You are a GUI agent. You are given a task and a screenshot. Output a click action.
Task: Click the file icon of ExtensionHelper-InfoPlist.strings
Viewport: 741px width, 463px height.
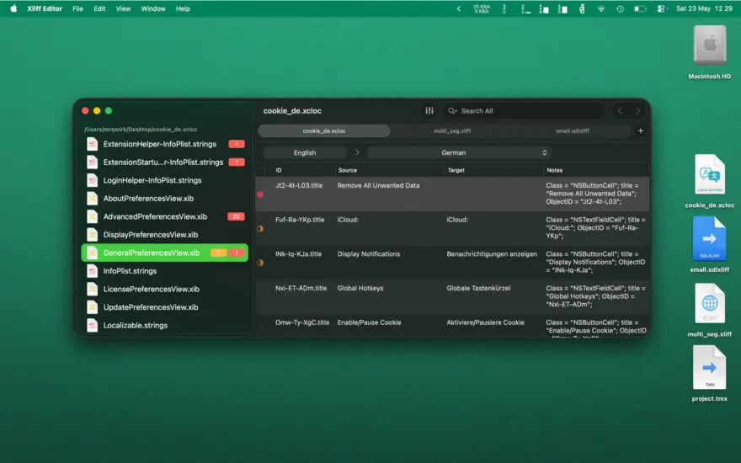(x=92, y=144)
